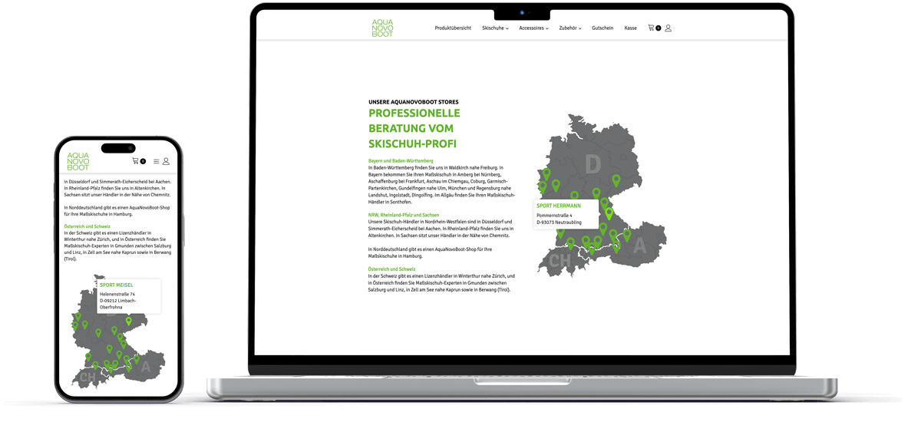This screenshot has height=422, width=921.
Task: Click the 'NRW, Rheinland-Pfalz und Sachsen' subheading
Action: coord(404,215)
